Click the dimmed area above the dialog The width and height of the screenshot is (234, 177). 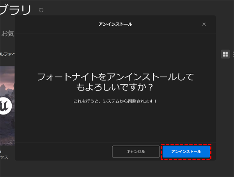click(117, 8)
